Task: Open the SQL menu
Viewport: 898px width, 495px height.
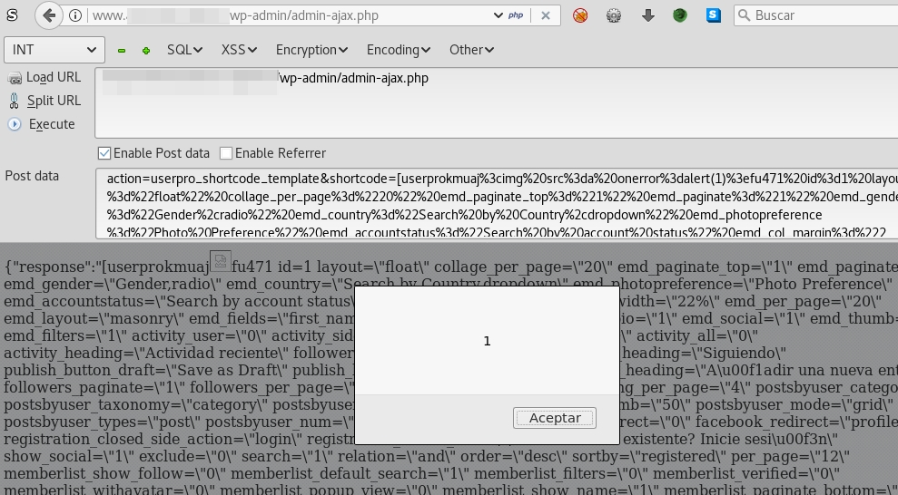Action: click(x=184, y=50)
